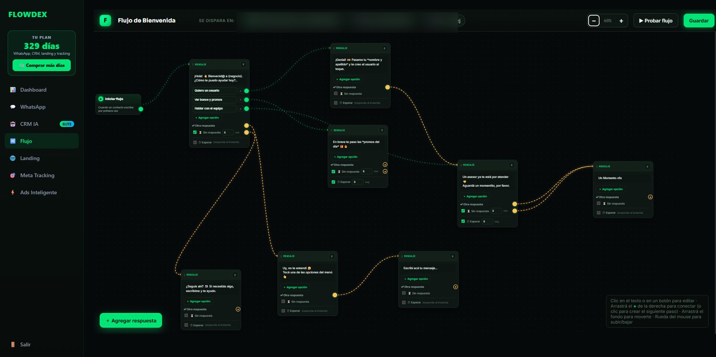The width and height of the screenshot is (716, 357).
Task: Select Meta Tracking in the sidebar
Action: pos(42,175)
